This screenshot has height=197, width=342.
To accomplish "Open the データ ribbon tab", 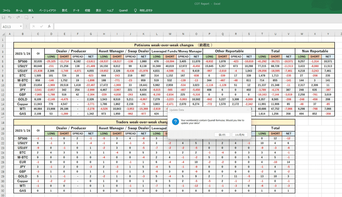I will [76, 10].
